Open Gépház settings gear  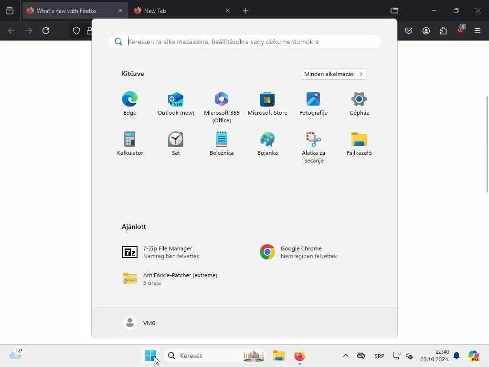[359, 104]
